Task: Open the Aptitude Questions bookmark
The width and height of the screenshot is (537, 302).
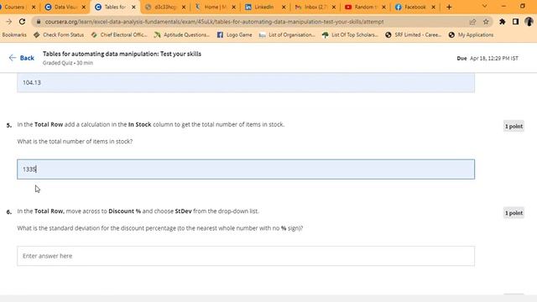Action: point(182,35)
